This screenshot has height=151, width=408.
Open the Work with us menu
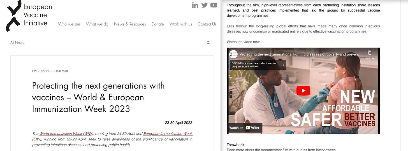[x=181, y=24]
